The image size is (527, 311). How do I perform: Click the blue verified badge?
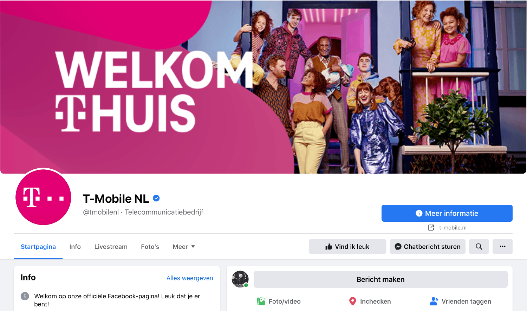click(x=156, y=199)
